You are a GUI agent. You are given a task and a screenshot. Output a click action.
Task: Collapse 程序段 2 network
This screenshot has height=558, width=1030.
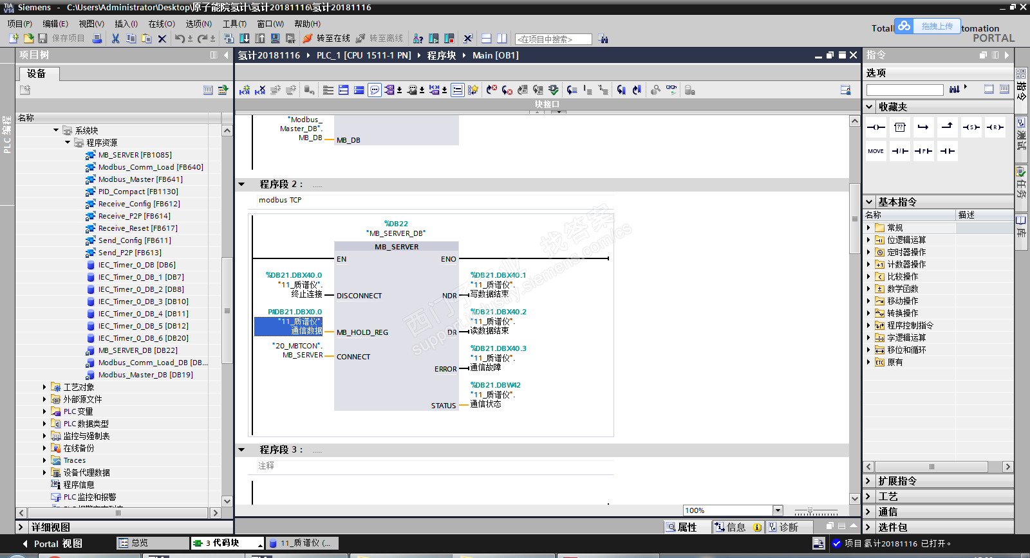coord(242,184)
